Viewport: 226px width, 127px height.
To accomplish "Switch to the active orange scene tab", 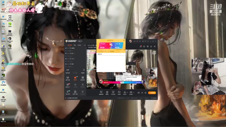I will tap(70, 45).
